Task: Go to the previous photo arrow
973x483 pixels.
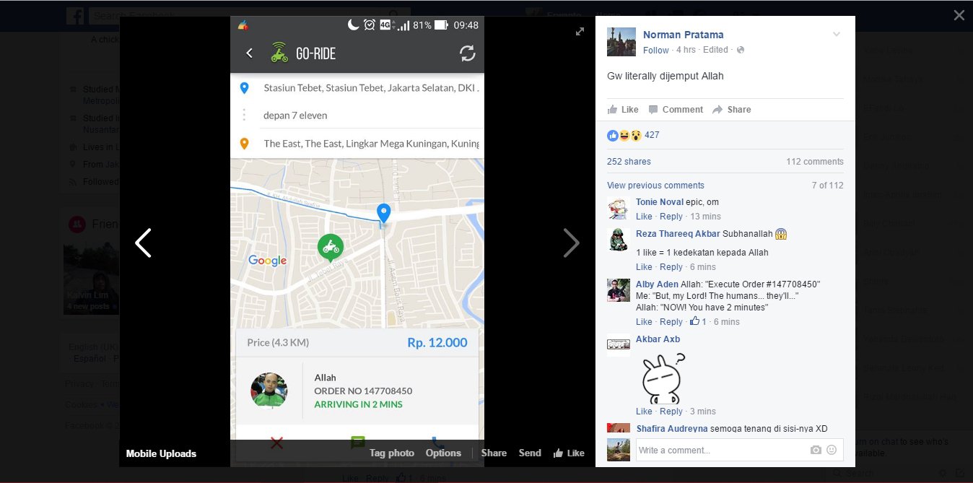Action: tap(143, 243)
